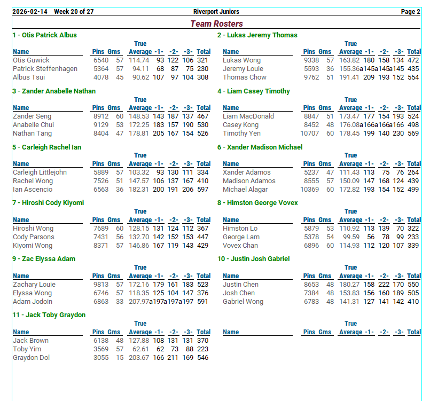The width and height of the screenshot is (430, 401).
Task: Open team 5 - Carleigh Rachel Ian heading
Action: (x=46, y=147)
